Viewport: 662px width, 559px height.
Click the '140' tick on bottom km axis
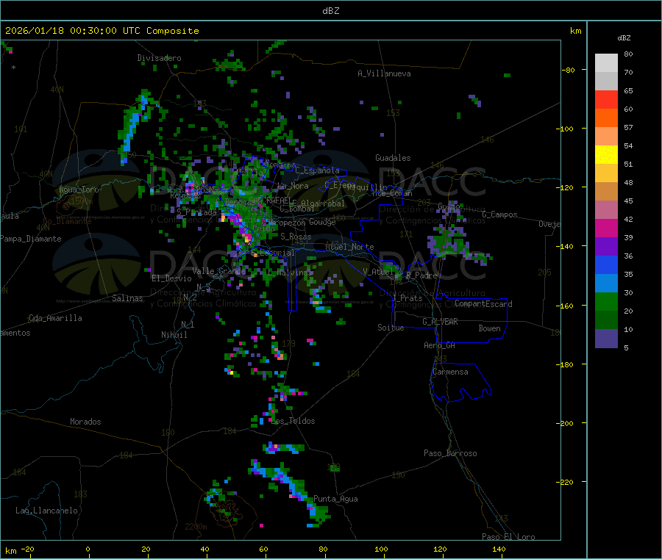pos(499,549)
